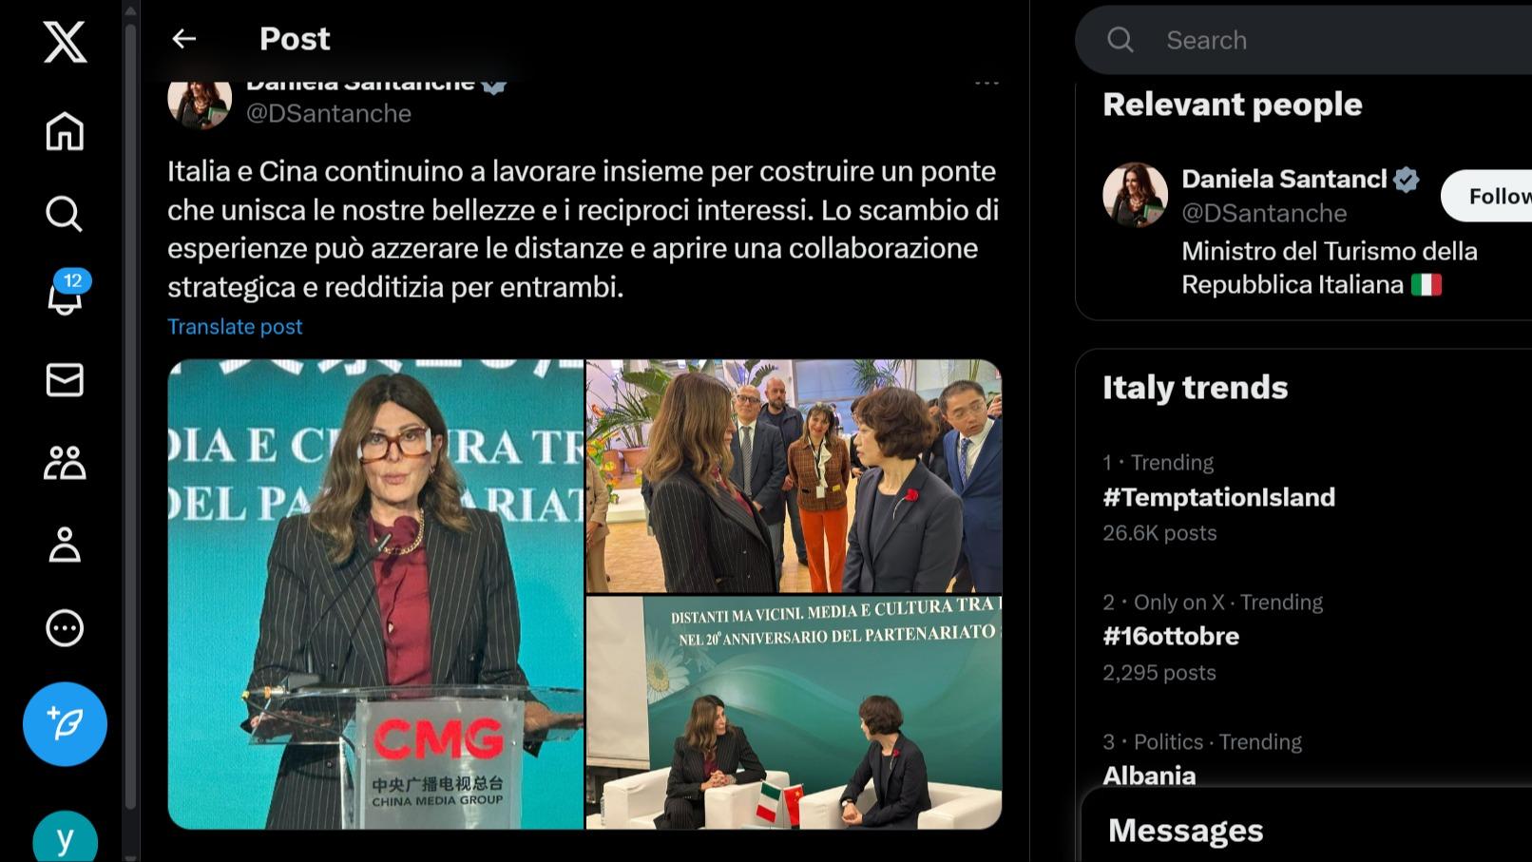Open the #16ottobre trend
Screen dimensions: 1532x862
[1171, 636]
